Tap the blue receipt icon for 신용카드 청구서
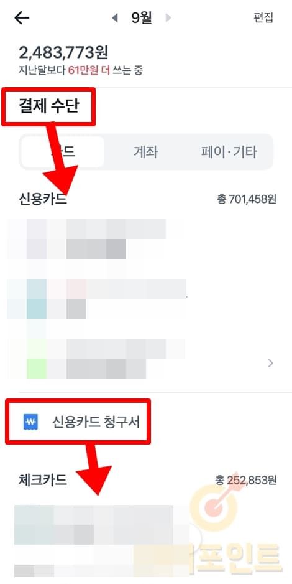The width and height of the screenshot is (292, 584). tap(29, 423)
